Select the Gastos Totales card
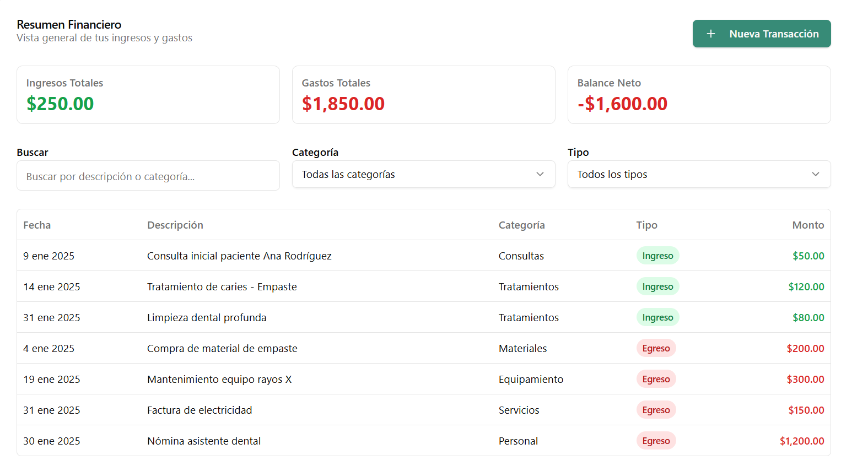Screen dimensions: 841x471 (x=423, y=95)
